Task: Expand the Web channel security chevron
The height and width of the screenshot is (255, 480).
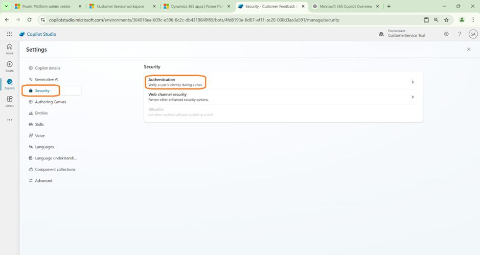Action: coord(413,97)
